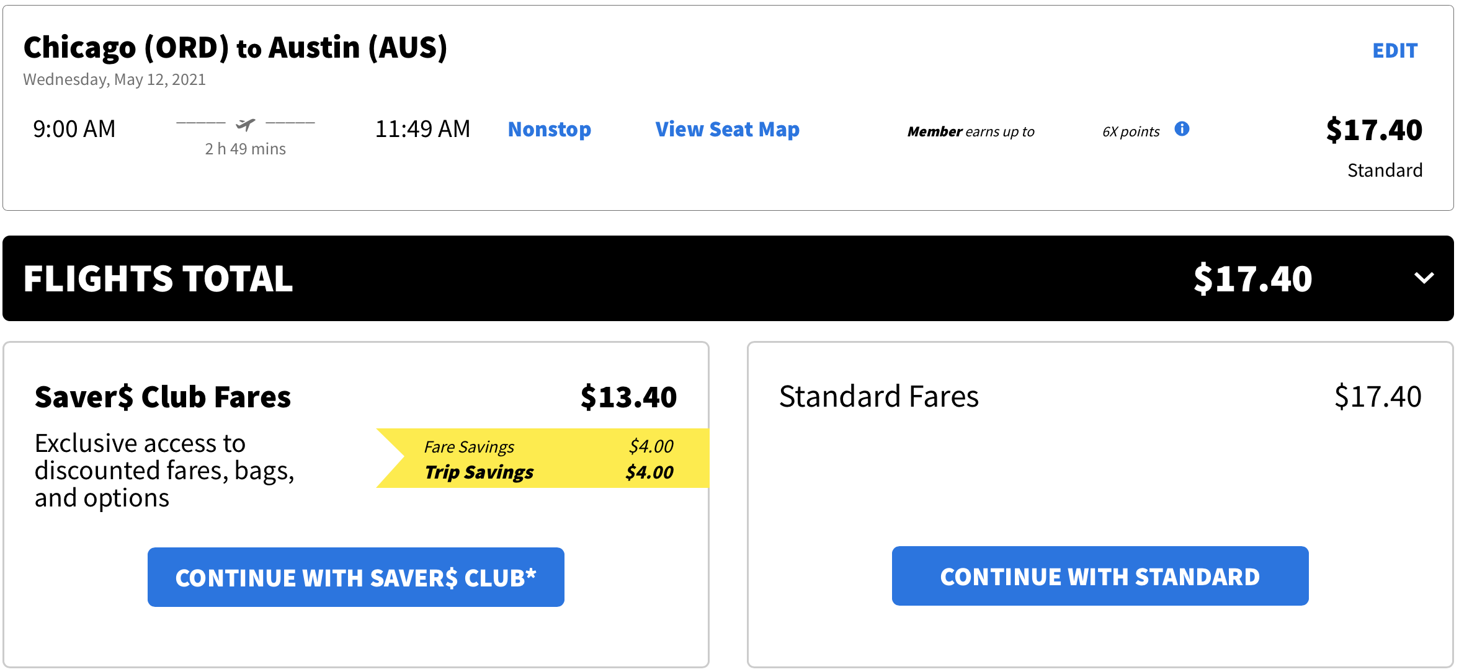Click the Chicago (ORD) to Austin title
The height and width of the screenshot is (672, 1459).
235,48
